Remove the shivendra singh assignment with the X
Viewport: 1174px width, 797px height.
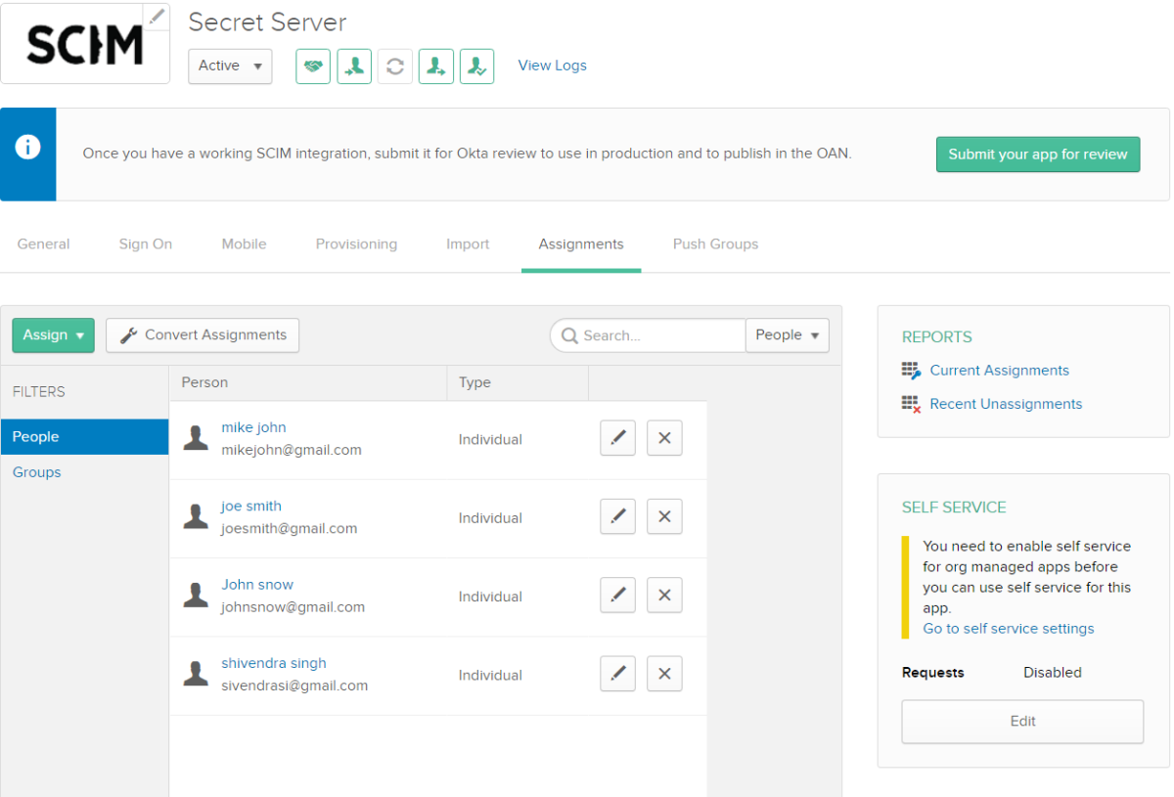tap(664, 674)
